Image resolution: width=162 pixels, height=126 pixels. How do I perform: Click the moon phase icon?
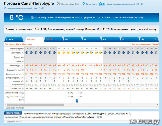77,101
